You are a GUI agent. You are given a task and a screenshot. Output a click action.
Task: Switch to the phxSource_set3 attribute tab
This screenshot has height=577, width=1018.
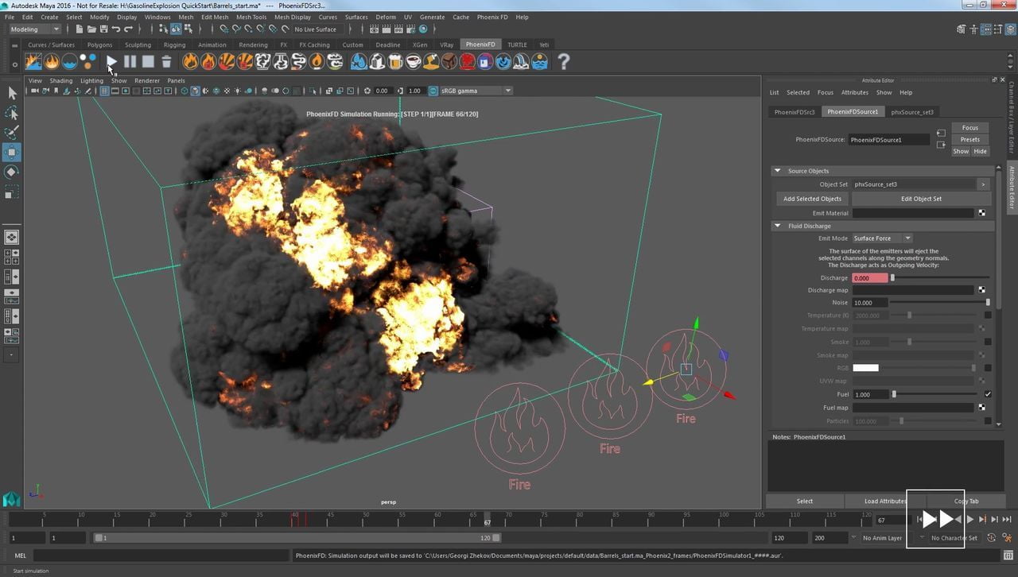click(x=912, y=112)
